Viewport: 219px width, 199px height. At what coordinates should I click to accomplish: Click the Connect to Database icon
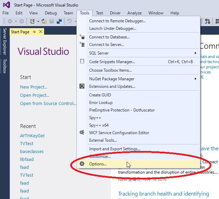tap(82, 37)
